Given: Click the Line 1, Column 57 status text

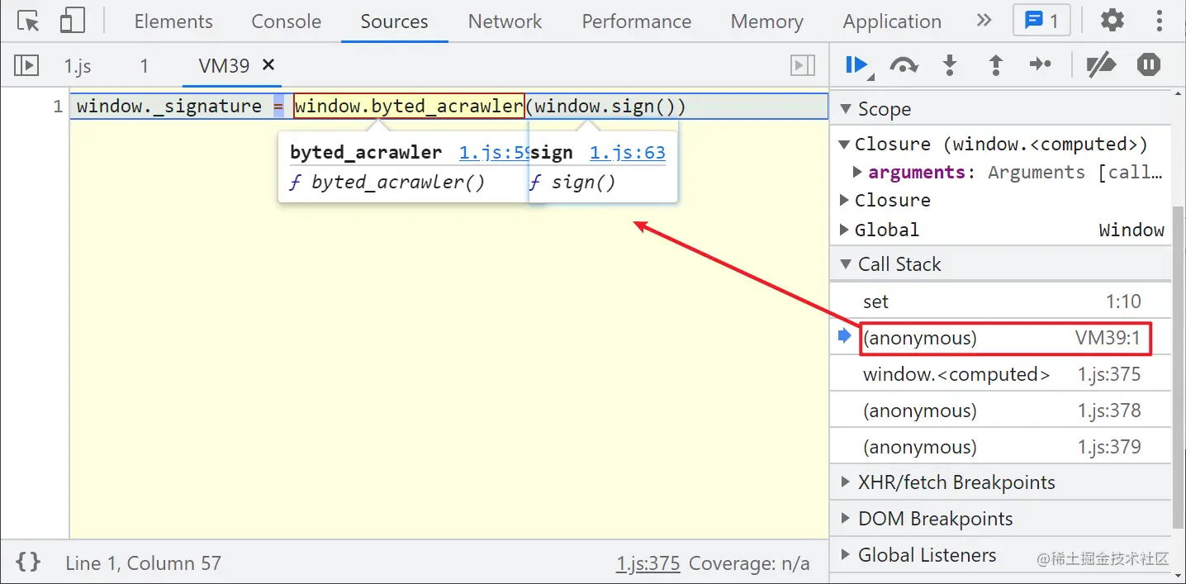Looking at the screenshot, I should click(144, 563).
